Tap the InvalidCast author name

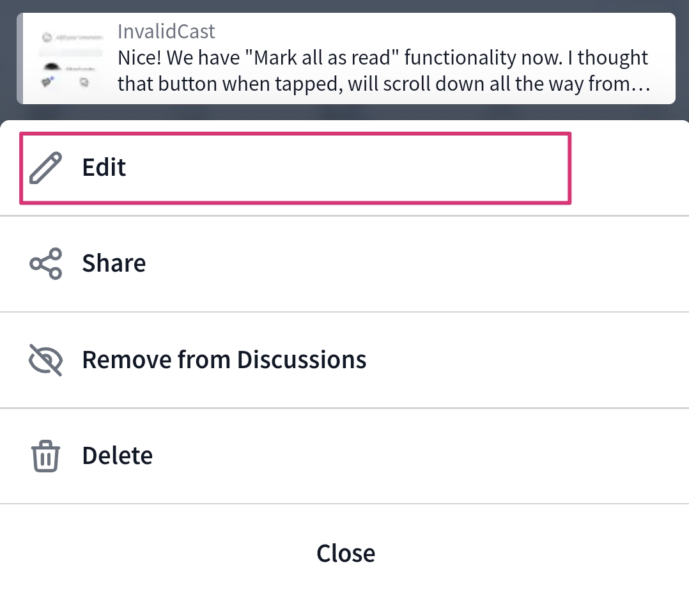166,31
